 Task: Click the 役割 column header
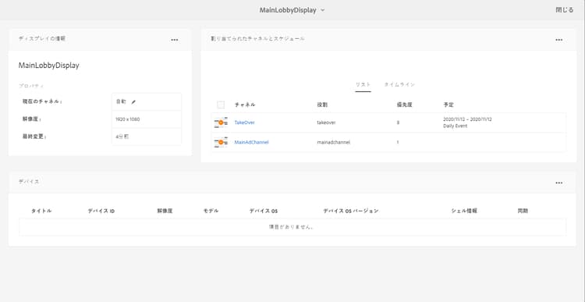[x=322, y=105]
